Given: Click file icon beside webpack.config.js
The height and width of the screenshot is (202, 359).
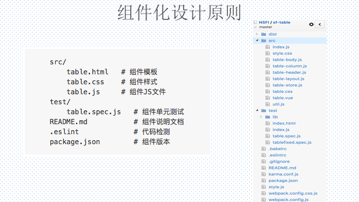Looking at the screenshot, I should (264, 200).
